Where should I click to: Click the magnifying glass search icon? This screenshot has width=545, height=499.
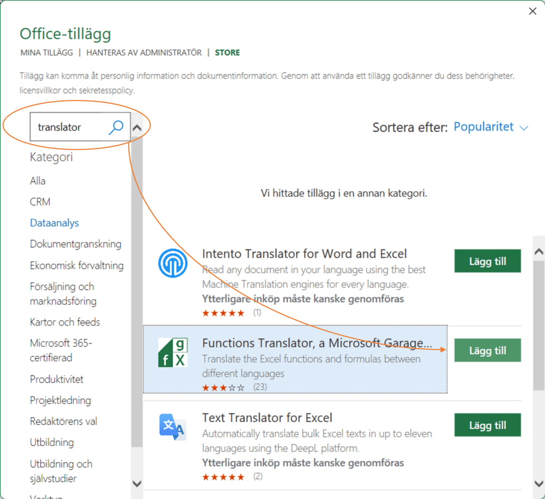[x=116, y=127]
